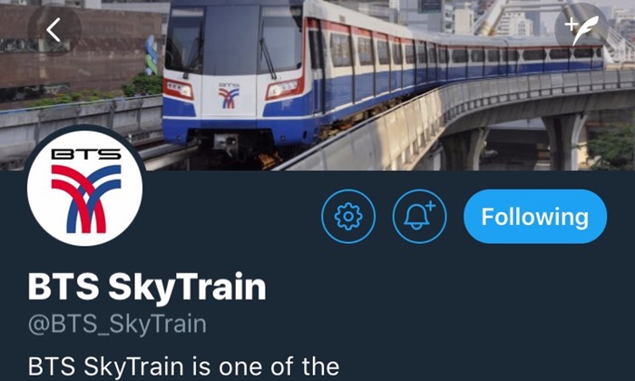Open profile options via the gear icon
Viewport: 635px width, 381px height.
(348, 216)
